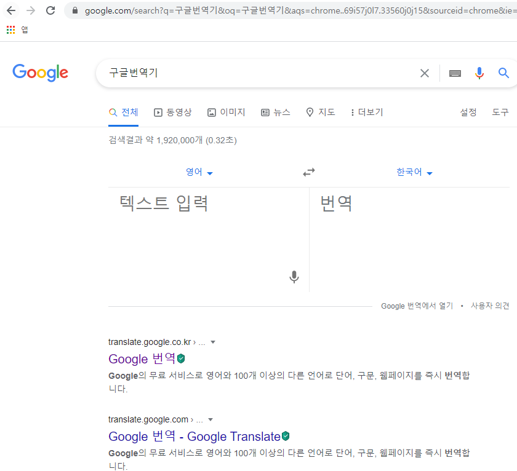
Task: Click the 구글번역기 search input field
Action: point(260,73)
